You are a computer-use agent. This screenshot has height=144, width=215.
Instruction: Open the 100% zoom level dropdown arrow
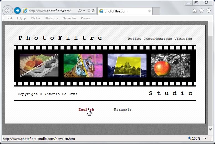pyautogui.click(x=205, y=138)
